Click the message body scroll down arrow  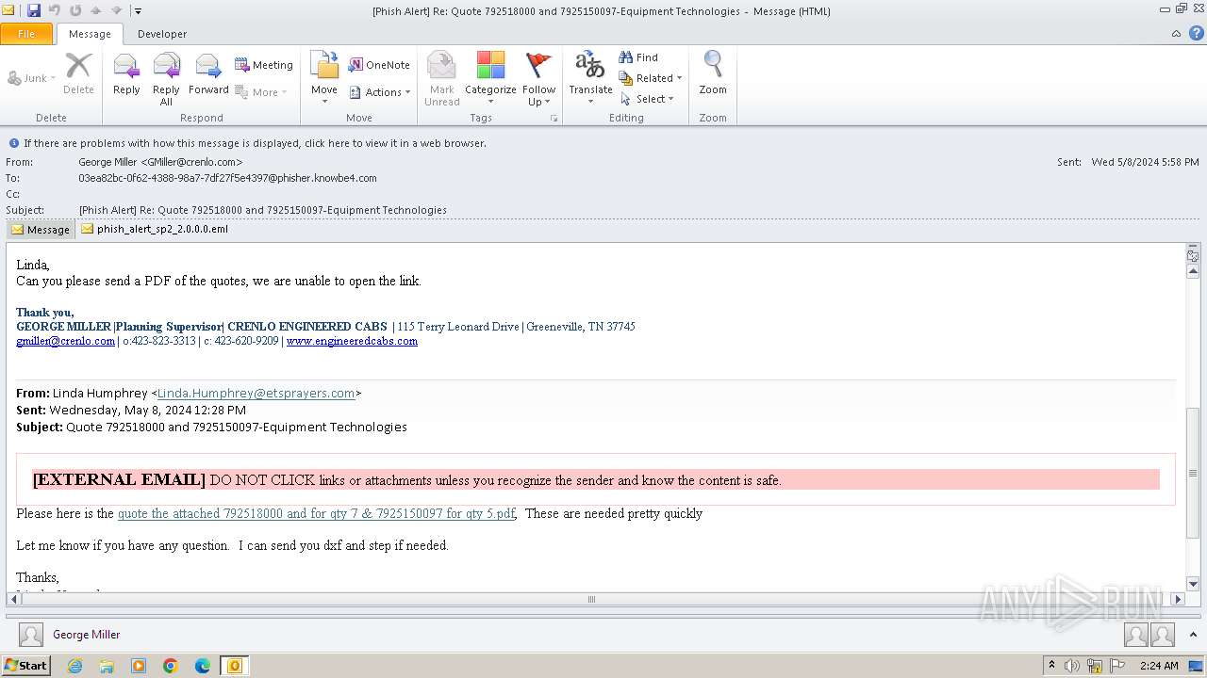[x=1193, y=584]
